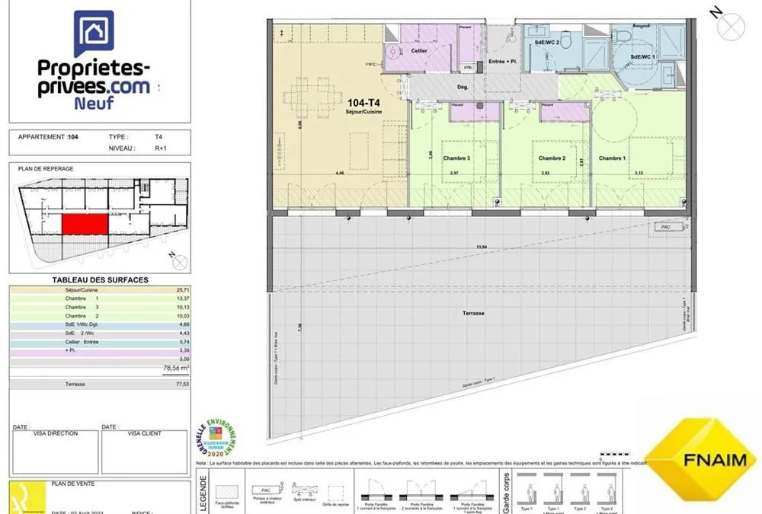
Task: Click the '13,37' surface value in the table
Action: pyautogui.click(x=183, y=299)
